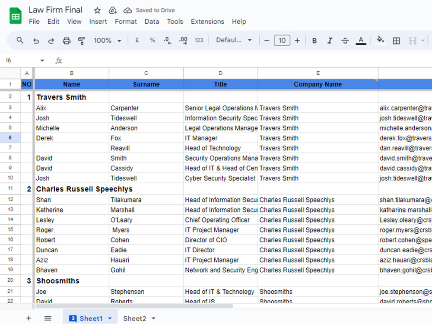432x324 pixels.
Task: Select the Company Name header cell
Action: click(x=318, y=84)
